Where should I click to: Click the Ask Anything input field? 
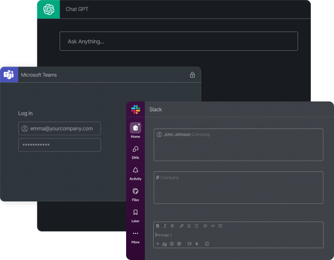point(178,41)
